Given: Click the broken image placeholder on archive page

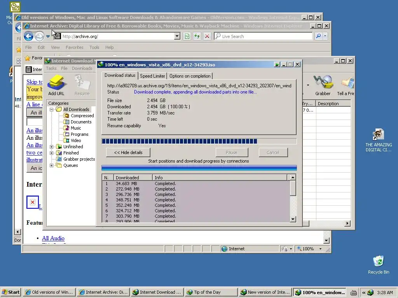Looking at the screenshot, I should [33, 202].
